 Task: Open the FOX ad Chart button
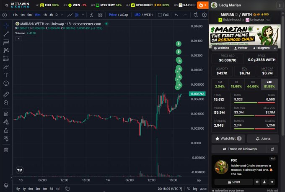tap(233, 182)
